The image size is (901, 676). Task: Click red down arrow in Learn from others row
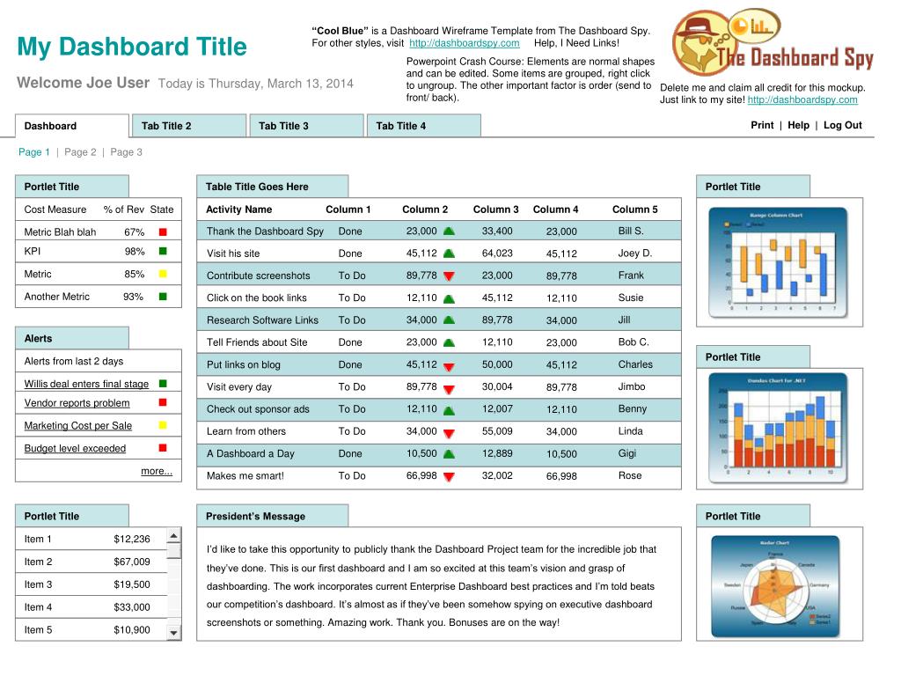[450, 432]
